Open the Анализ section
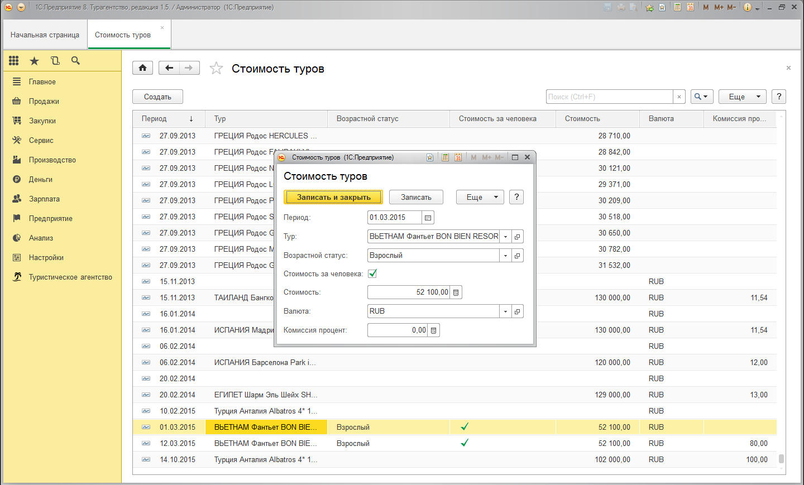 tap(41, 238)
